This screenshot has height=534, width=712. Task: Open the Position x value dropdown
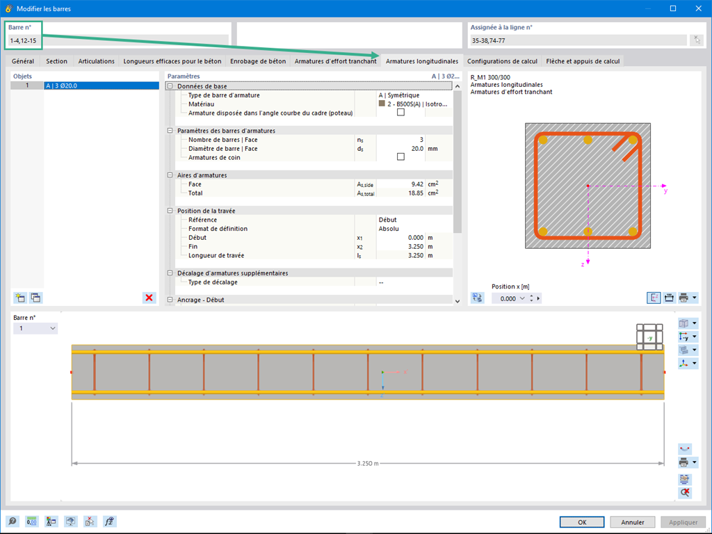[x=522, y=298]
